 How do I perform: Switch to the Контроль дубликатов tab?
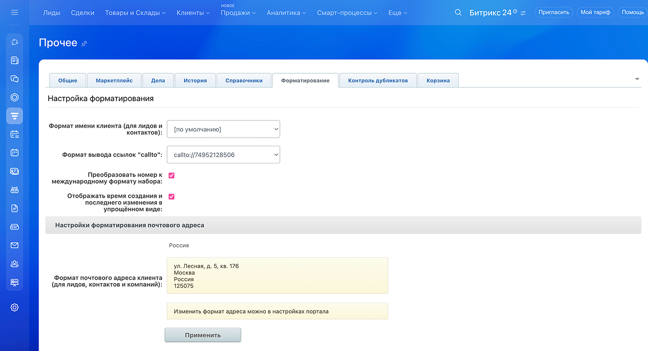[x=378, y=80]
